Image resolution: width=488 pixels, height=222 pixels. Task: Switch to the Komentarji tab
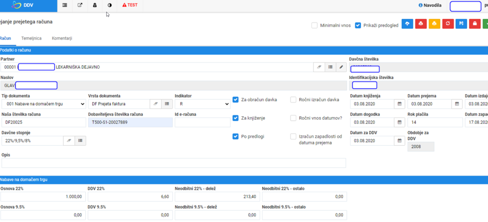pyautogui.click(x=62, y=38)
